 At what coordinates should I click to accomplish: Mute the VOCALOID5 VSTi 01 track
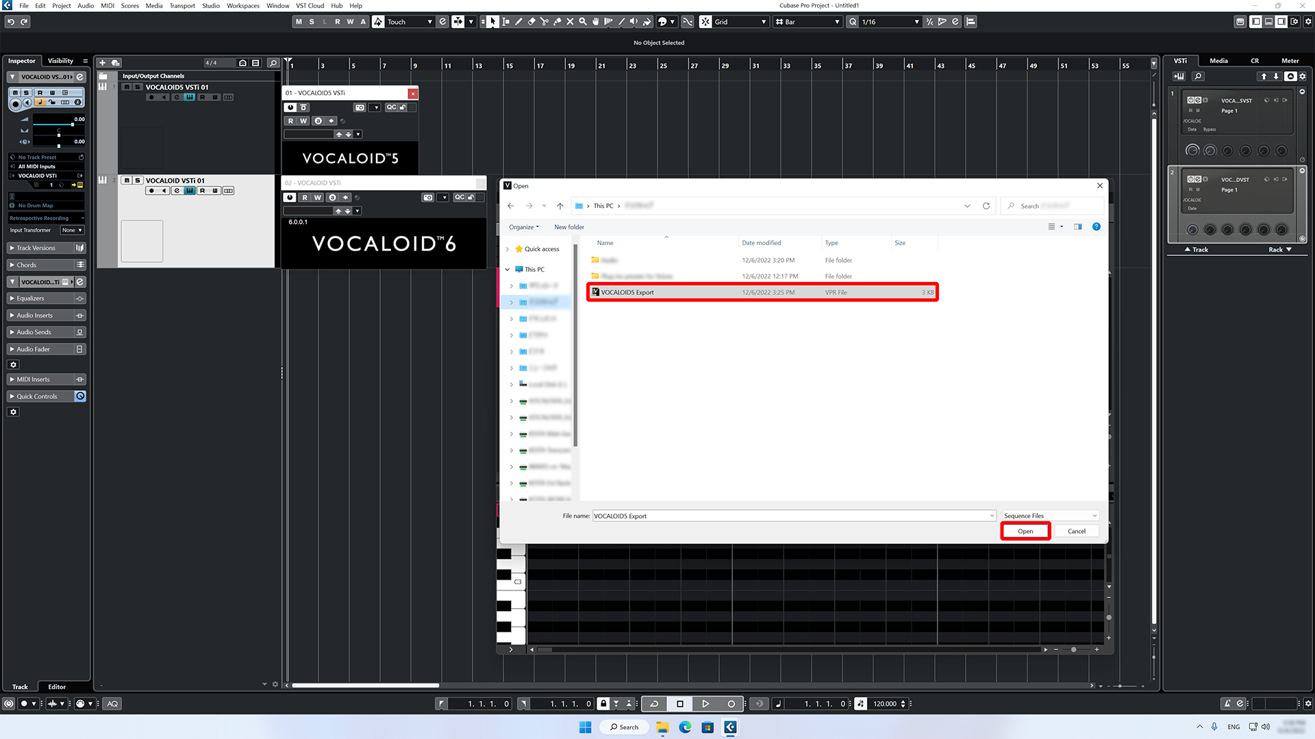127,87
